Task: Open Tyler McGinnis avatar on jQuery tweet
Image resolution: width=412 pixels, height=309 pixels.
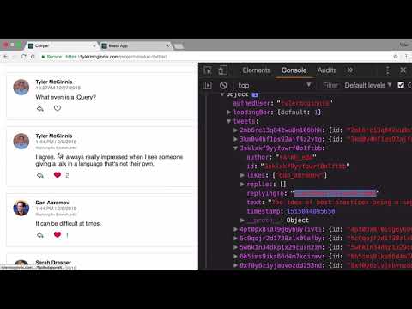Action: pyautogui.click(x=21, y=87)
